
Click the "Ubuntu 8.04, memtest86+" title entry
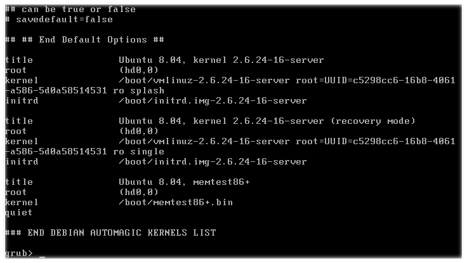coord(184,182)
